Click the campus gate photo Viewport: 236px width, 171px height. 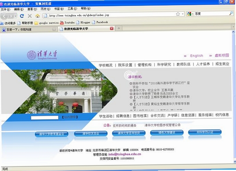point(65,91)
